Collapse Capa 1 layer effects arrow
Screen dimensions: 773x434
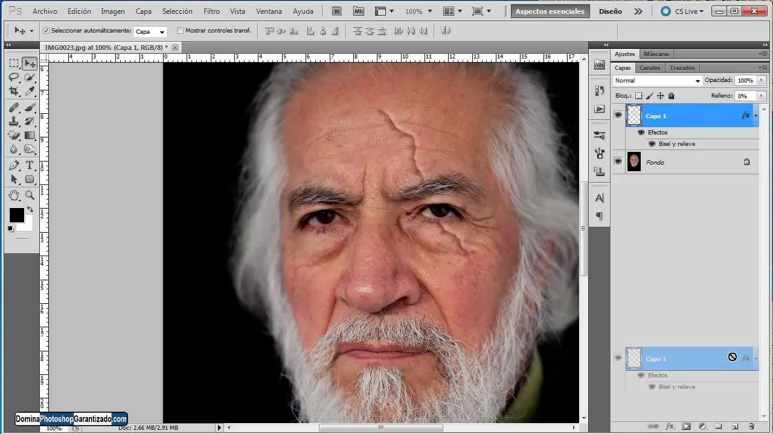click(755, 115)
